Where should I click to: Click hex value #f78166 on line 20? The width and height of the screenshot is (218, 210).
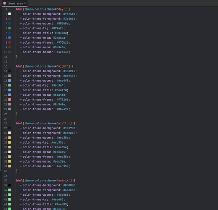click(62, 100)
